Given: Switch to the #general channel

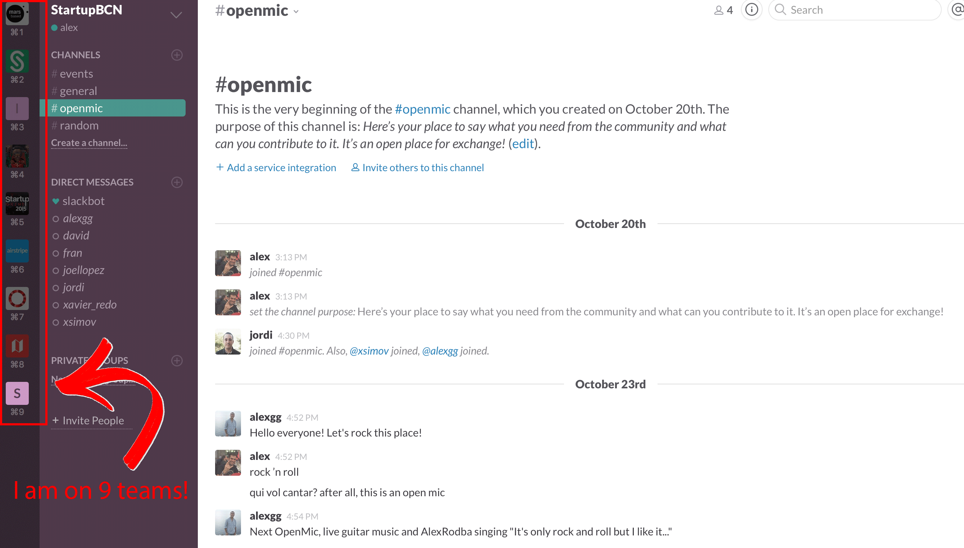Looking at the screenshot, I should (78, 91).
